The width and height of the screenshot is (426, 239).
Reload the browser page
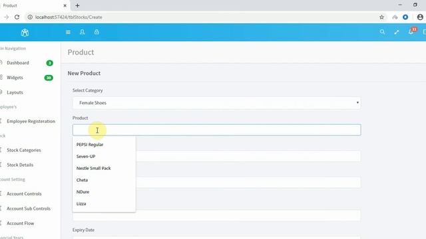(17, 17)
